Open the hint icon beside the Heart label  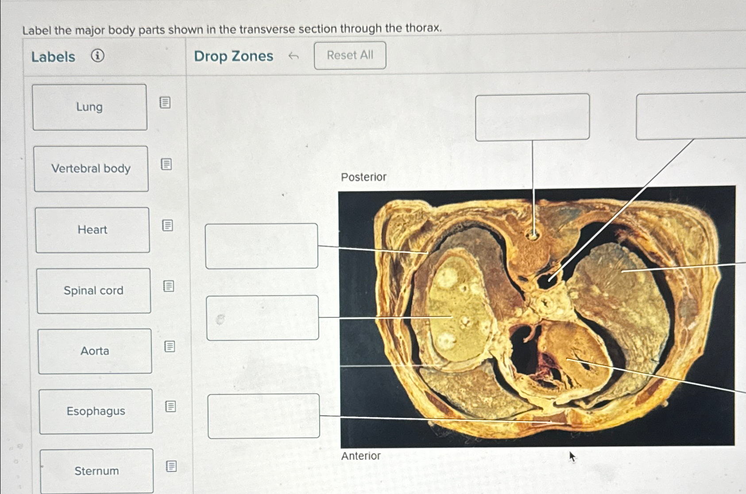(167, 225)
